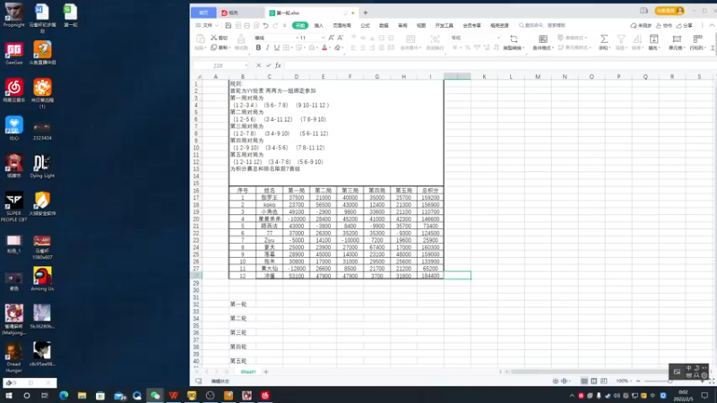Switch to the Review (审阅) tab

[x=402, y=26]
